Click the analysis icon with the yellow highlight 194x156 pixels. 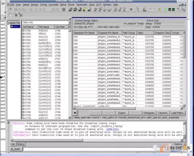[85, 9]
